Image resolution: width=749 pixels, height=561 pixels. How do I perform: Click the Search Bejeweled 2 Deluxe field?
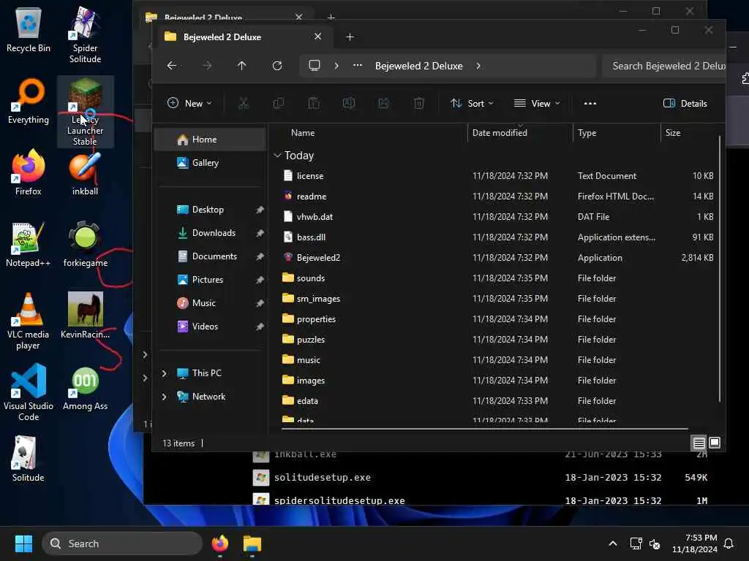coord(664,66)
